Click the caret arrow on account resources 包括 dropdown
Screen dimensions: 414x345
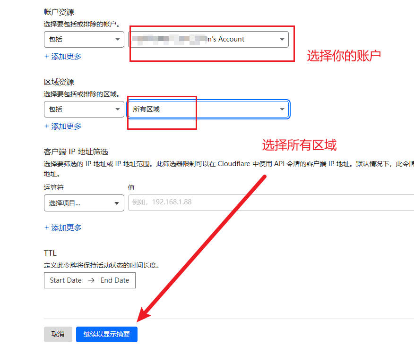117,40
